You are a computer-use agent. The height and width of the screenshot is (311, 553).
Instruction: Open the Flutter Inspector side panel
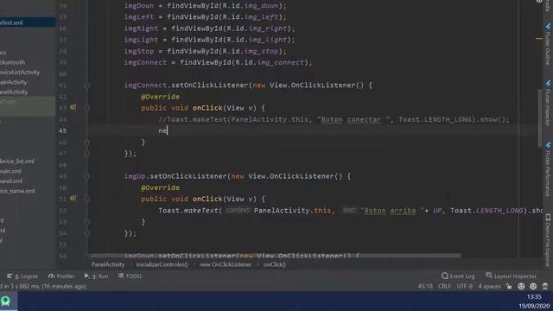548,102
